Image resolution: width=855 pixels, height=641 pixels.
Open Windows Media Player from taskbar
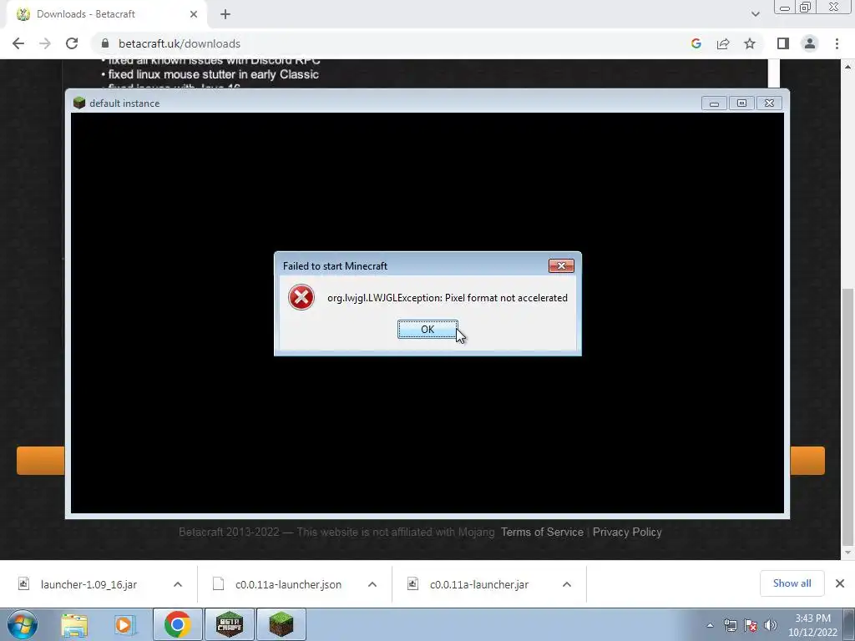(x=124, y=624)
